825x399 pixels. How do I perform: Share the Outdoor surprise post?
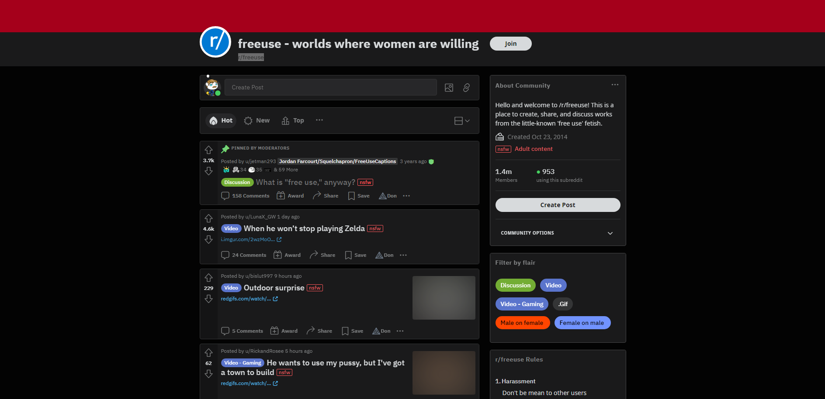[x=319, y=331]
